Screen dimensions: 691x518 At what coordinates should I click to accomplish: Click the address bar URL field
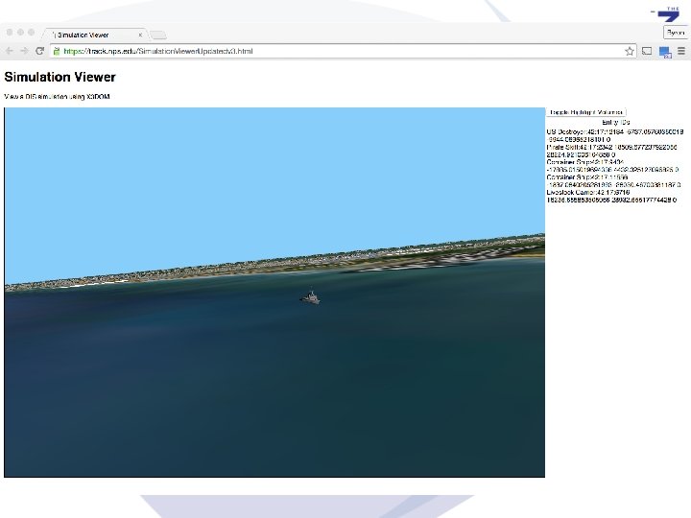pos(342,51)
